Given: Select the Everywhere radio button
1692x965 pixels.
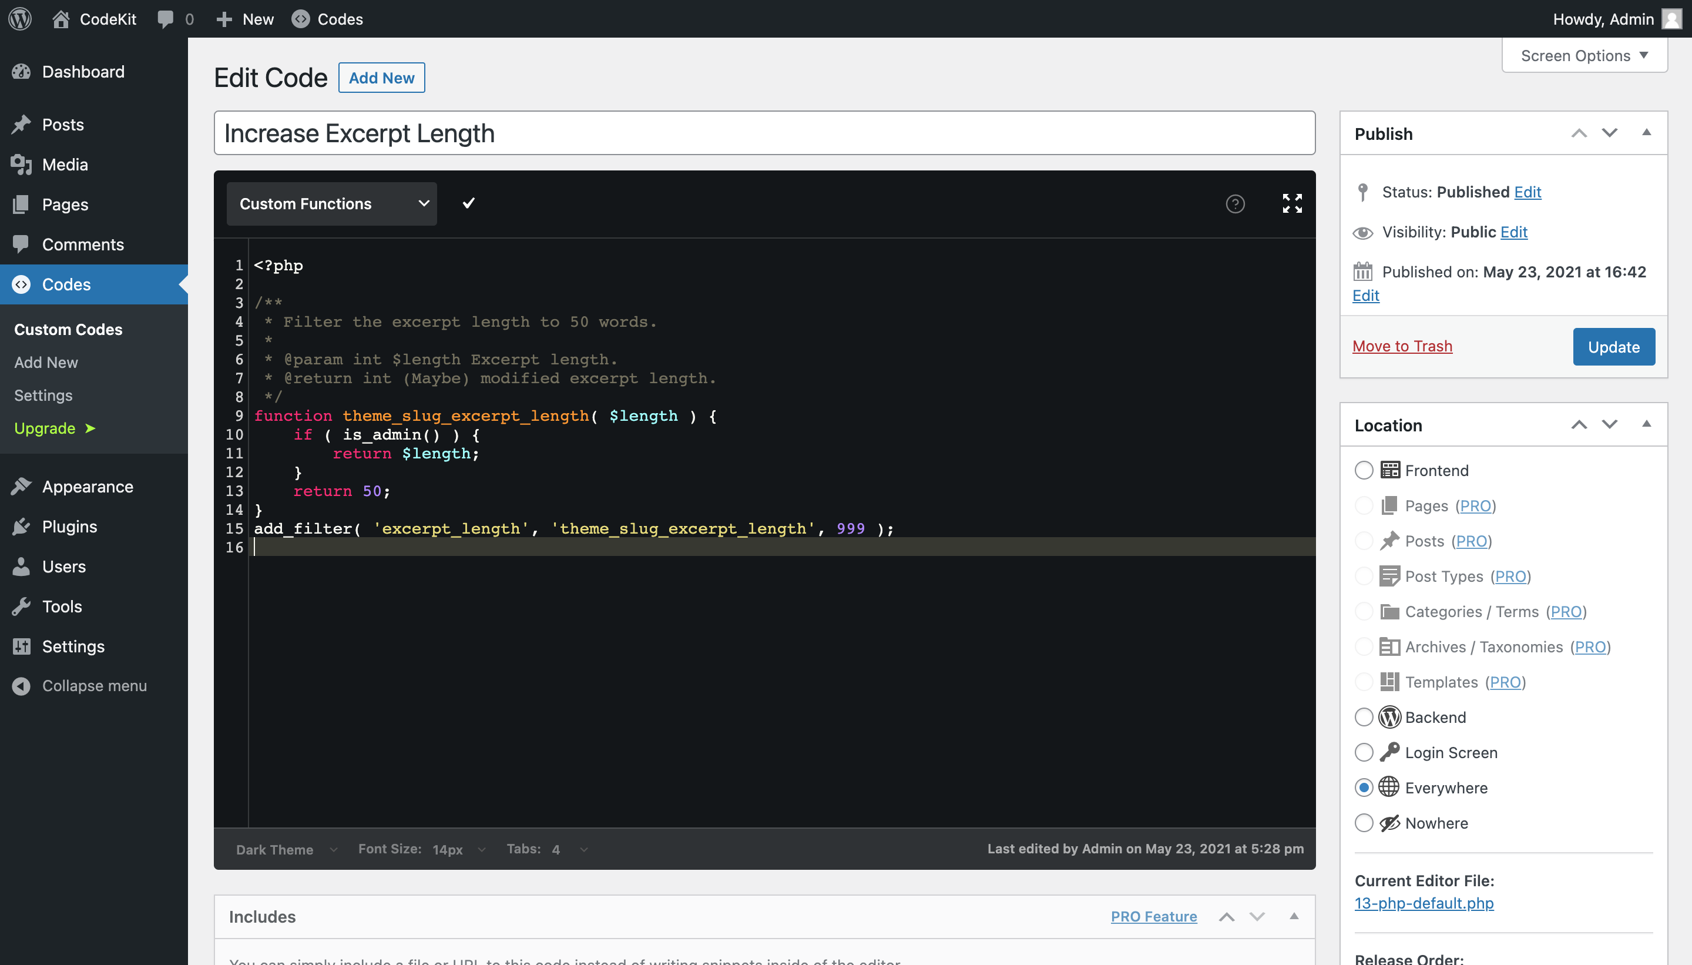Looking at the screenshot, I should pyautogui.click(x=1363, y=787).
